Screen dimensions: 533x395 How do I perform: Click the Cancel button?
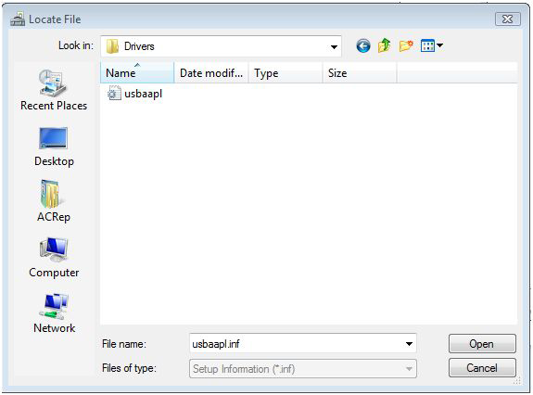(x=482, y=368)
